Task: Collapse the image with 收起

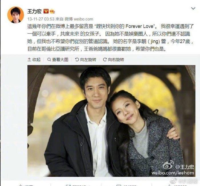Action: [x=34, y=59]
